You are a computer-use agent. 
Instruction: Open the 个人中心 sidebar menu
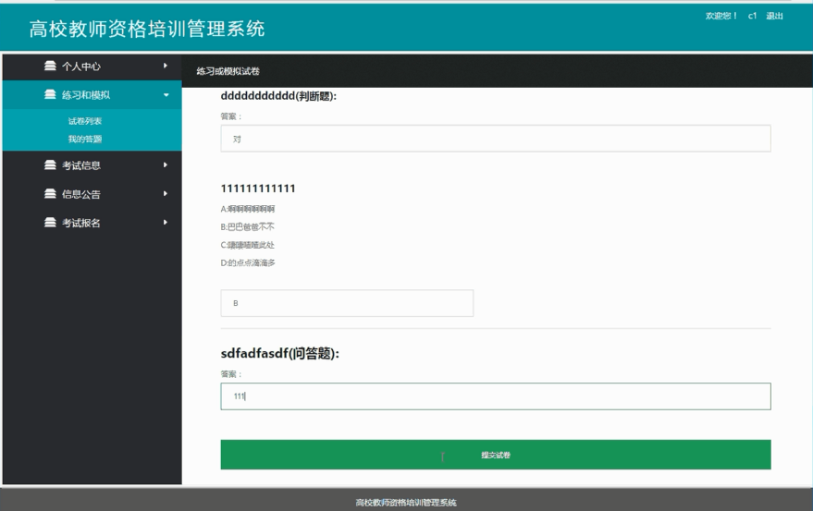(92, 67)
